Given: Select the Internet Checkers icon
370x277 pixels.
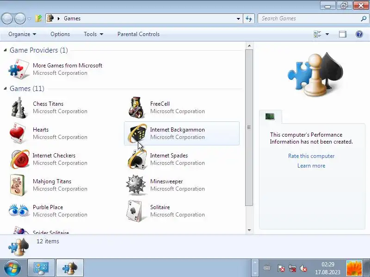Looking at the screenshot, I should click(x=20, y=159).
